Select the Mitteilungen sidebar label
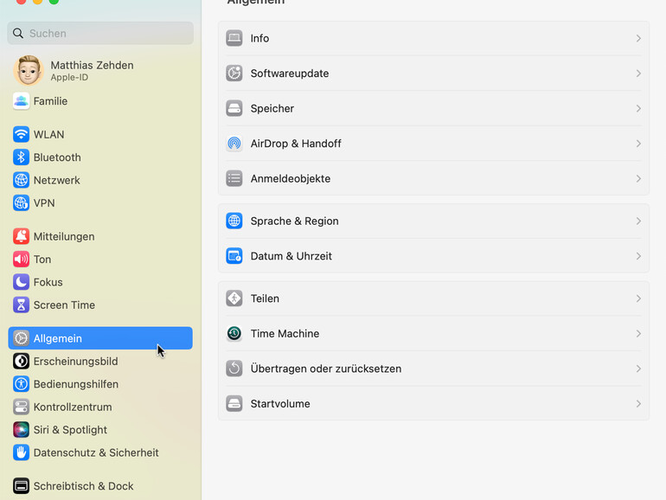Screen dimensions: 666x500 pos(64,236)
